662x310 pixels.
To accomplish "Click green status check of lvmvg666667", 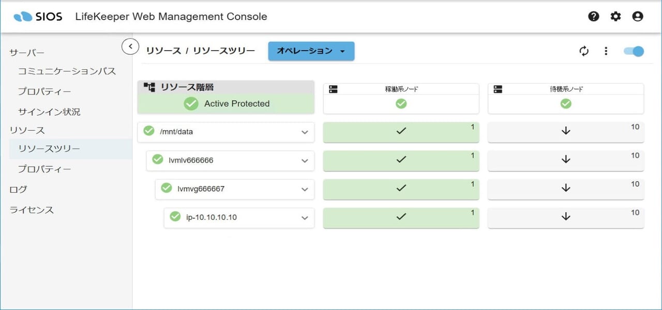I will tap(167, 188).
